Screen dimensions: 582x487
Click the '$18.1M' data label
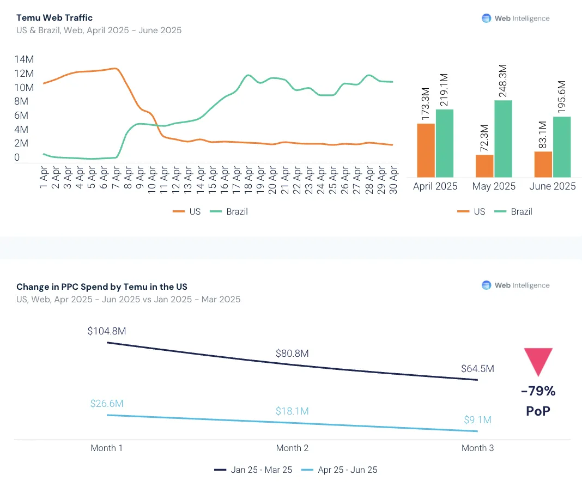point(292,411)
